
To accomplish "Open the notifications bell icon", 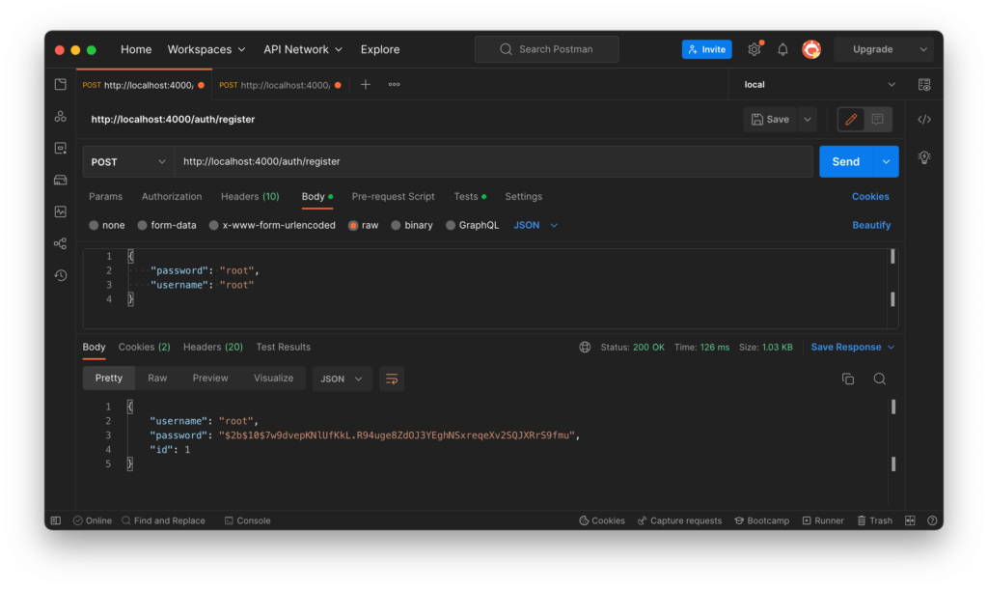I will pyautogui.click(x=782, y=49).
